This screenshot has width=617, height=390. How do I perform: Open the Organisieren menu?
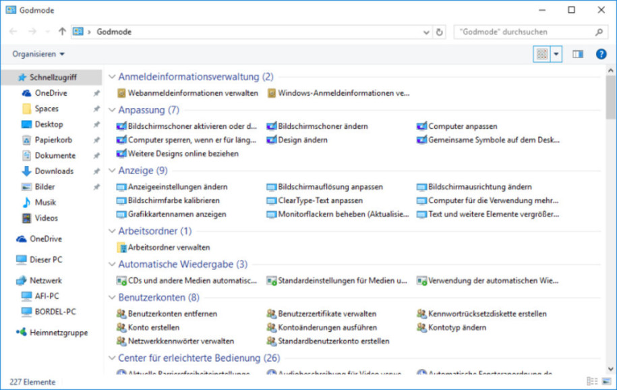[38, 54]
